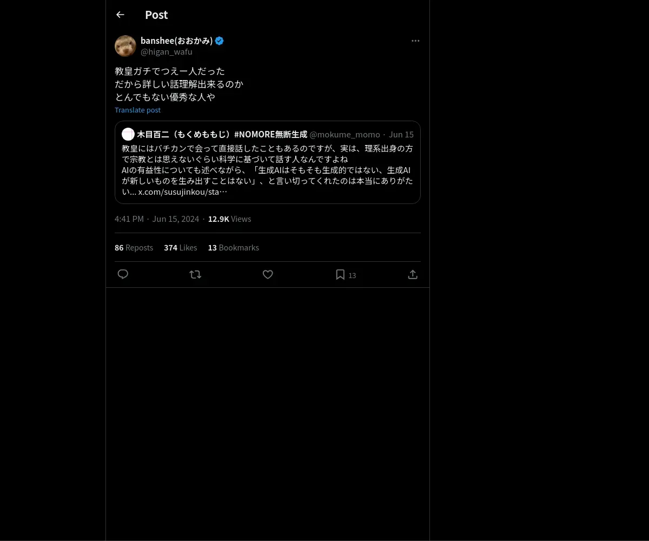
Task: Click the @higan_wafu handle
Action: pyautogui.click(x=167, y=52)
